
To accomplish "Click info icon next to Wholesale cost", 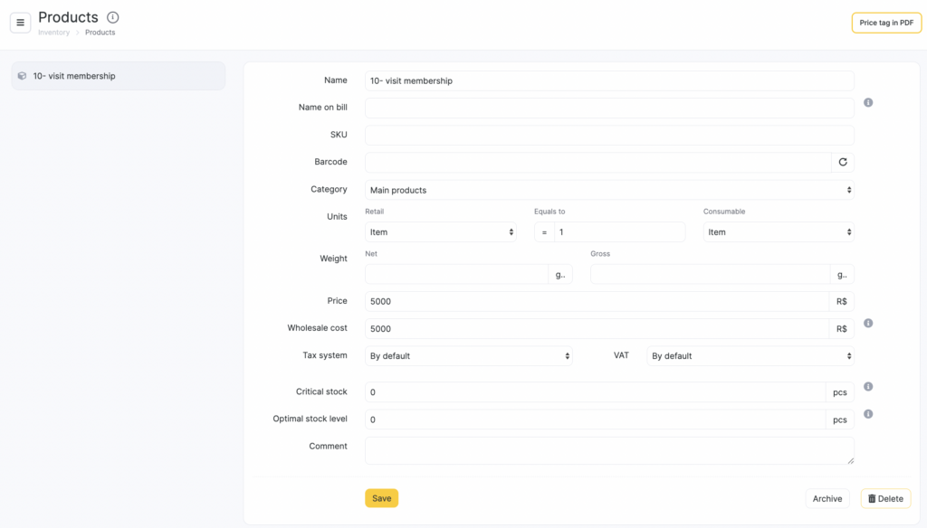I will pyautogui.click(x=868, y=323).
